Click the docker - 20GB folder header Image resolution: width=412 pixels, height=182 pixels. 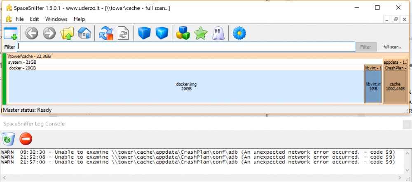[186, 68]
